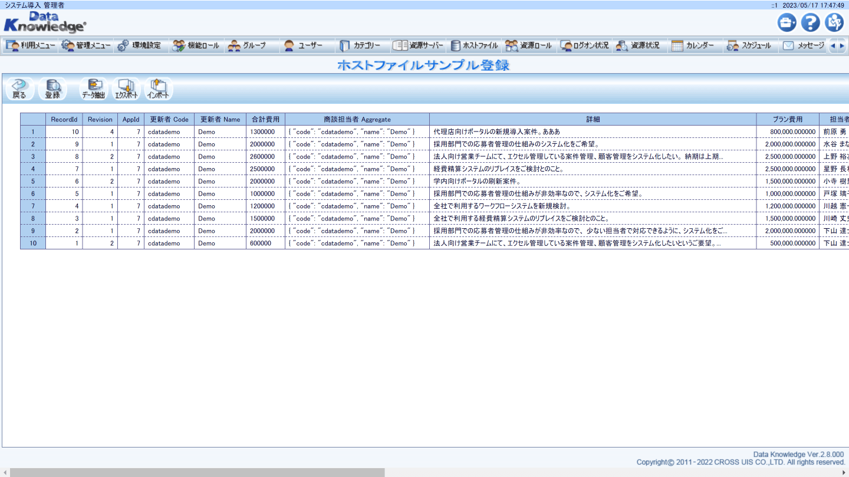Screen dimensions: 849x477
Task: Click the 登録 (register) toolbar icon
Action: point(53,88)
